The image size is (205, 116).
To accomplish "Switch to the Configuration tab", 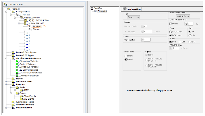I will (132, 9).
